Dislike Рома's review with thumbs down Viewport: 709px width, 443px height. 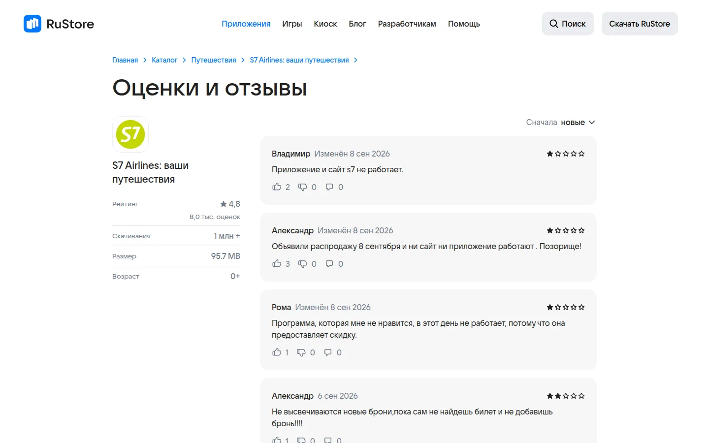pyautogui.click(x=301, y=352)
